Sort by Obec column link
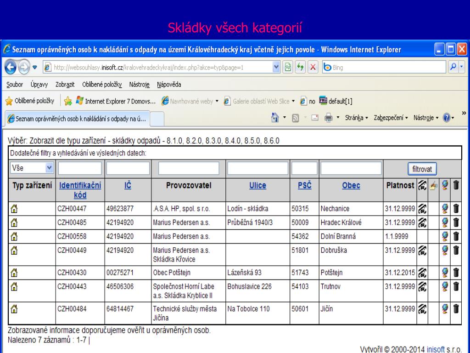 tap(351, 186)
